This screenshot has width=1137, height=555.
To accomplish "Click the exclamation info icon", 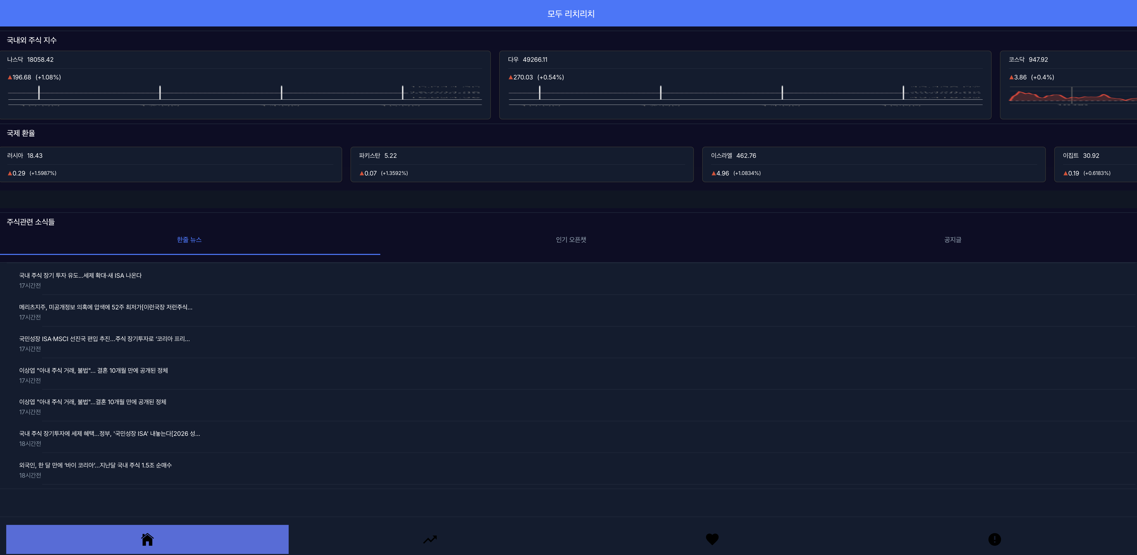I will point(994,539).
